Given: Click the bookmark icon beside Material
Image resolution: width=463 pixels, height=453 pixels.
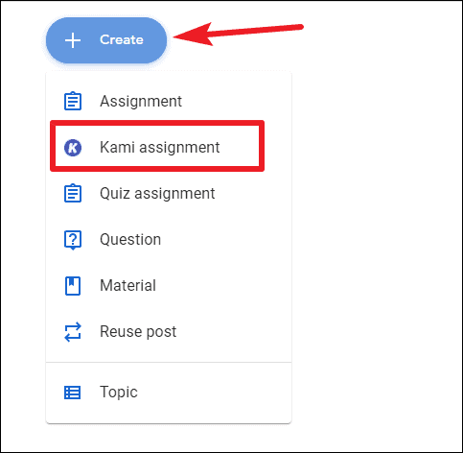Looking at the screenshot, I should tap(73, 286).
